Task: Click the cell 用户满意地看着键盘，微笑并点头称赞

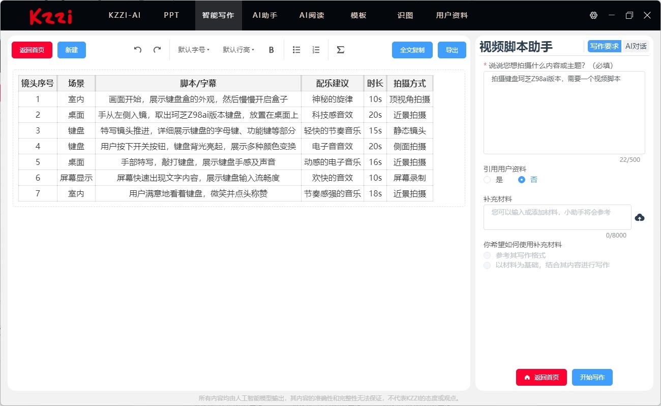Action: tap(198, 193)
